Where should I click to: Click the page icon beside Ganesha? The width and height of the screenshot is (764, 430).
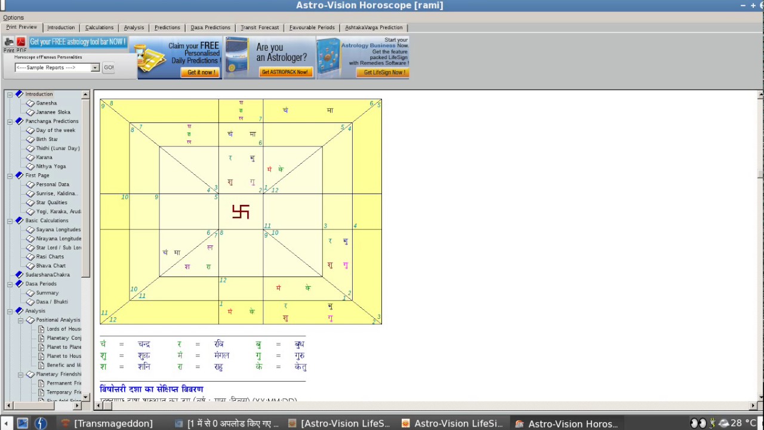tap(30, 103)
